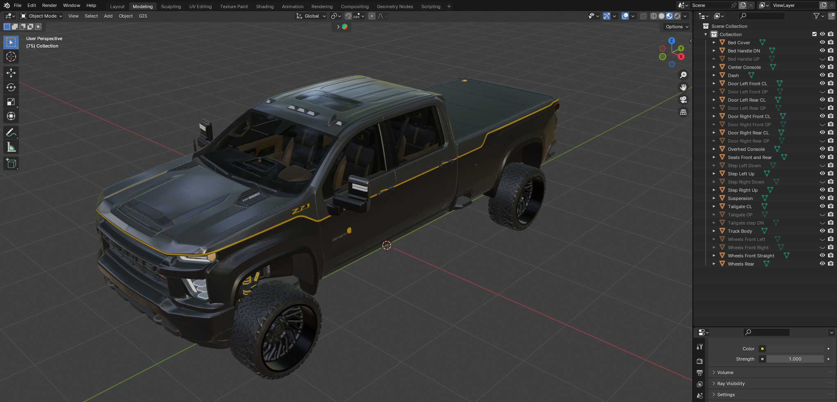Open the File menu
Screen dimensions: 837x402
pyautogui.click(x=18, y=5)
